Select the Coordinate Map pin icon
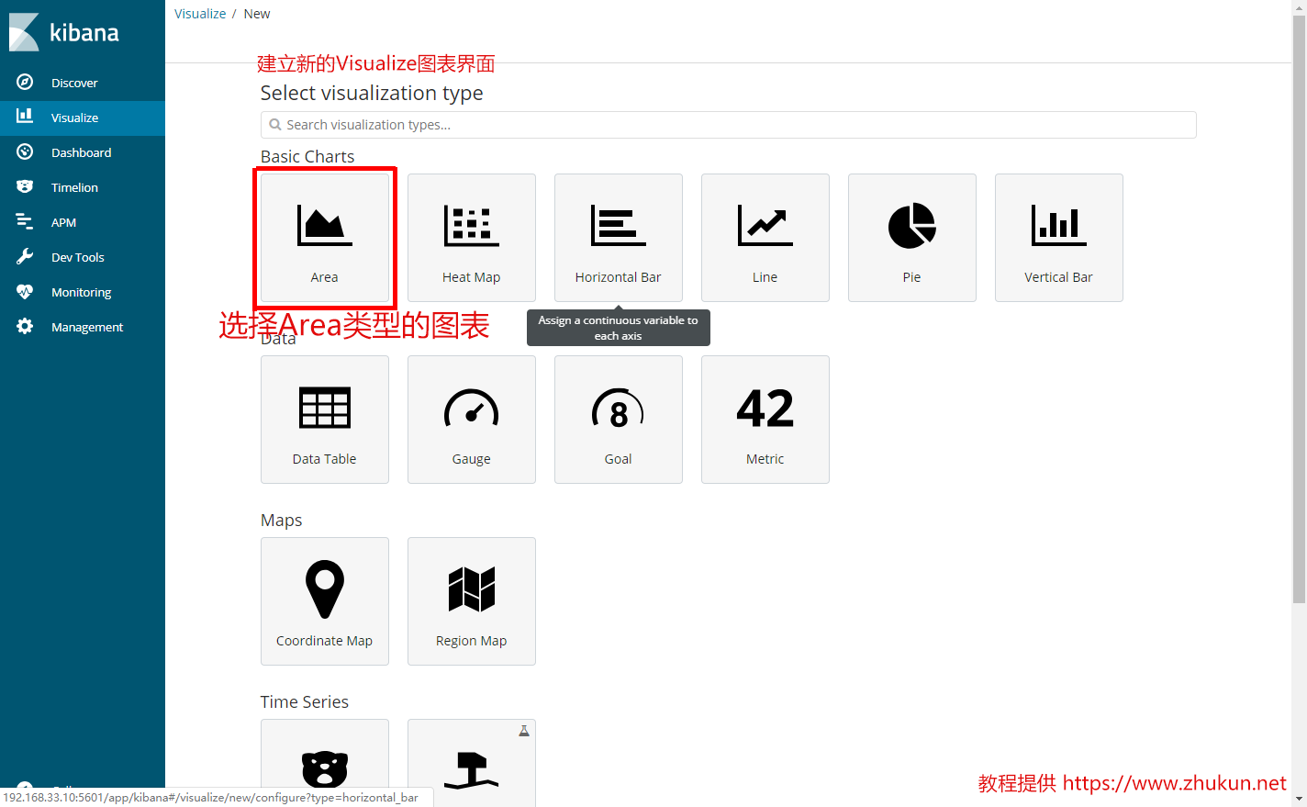Screen dimensions: 1307x807 point(325,589)
